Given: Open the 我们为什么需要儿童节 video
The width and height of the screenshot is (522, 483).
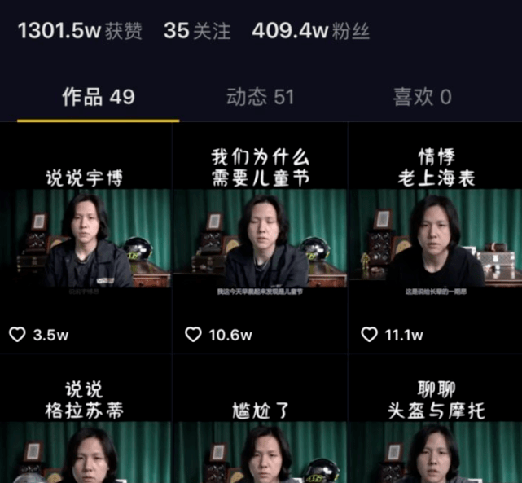Looking at the screenshot, I should [x=260, y=238].
